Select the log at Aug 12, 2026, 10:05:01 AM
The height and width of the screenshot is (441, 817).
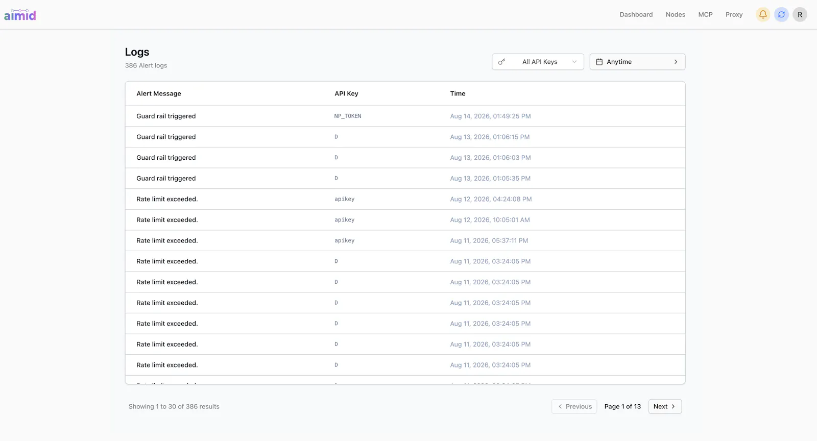(405, 220)
